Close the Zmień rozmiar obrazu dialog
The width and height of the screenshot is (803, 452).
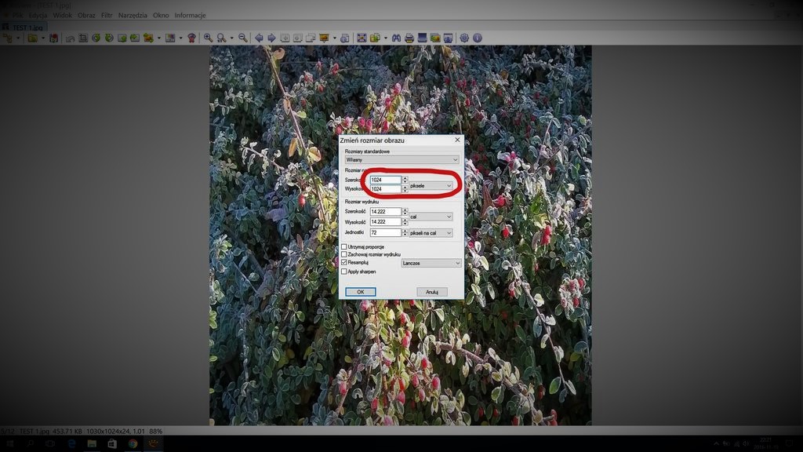[457, 140]
